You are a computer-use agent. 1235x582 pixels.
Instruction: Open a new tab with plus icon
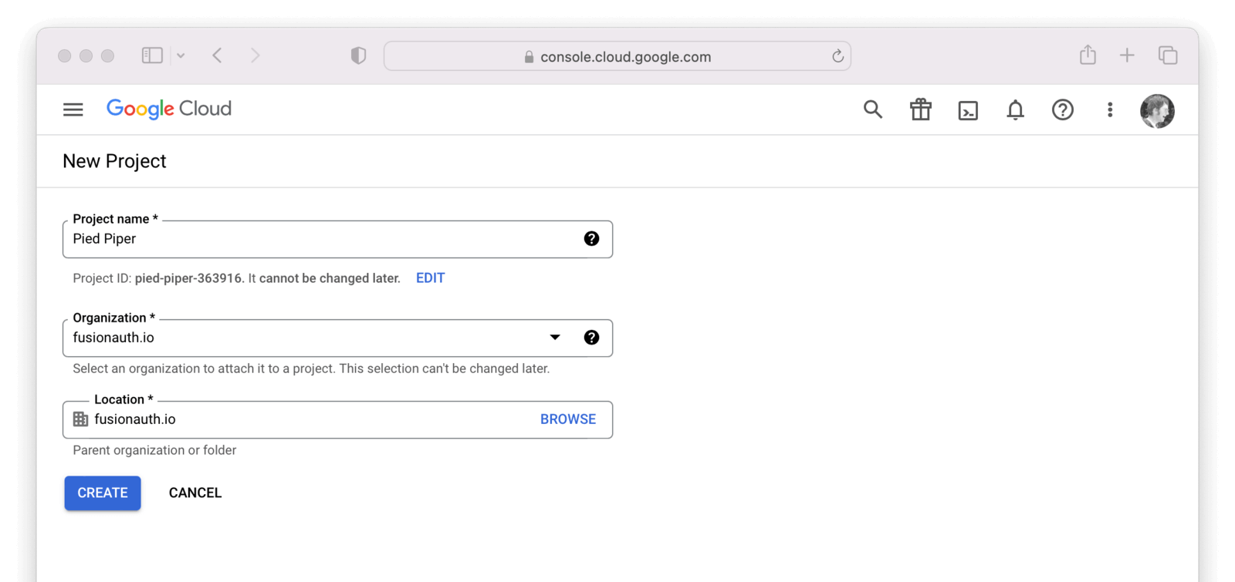coord(1127,56)
